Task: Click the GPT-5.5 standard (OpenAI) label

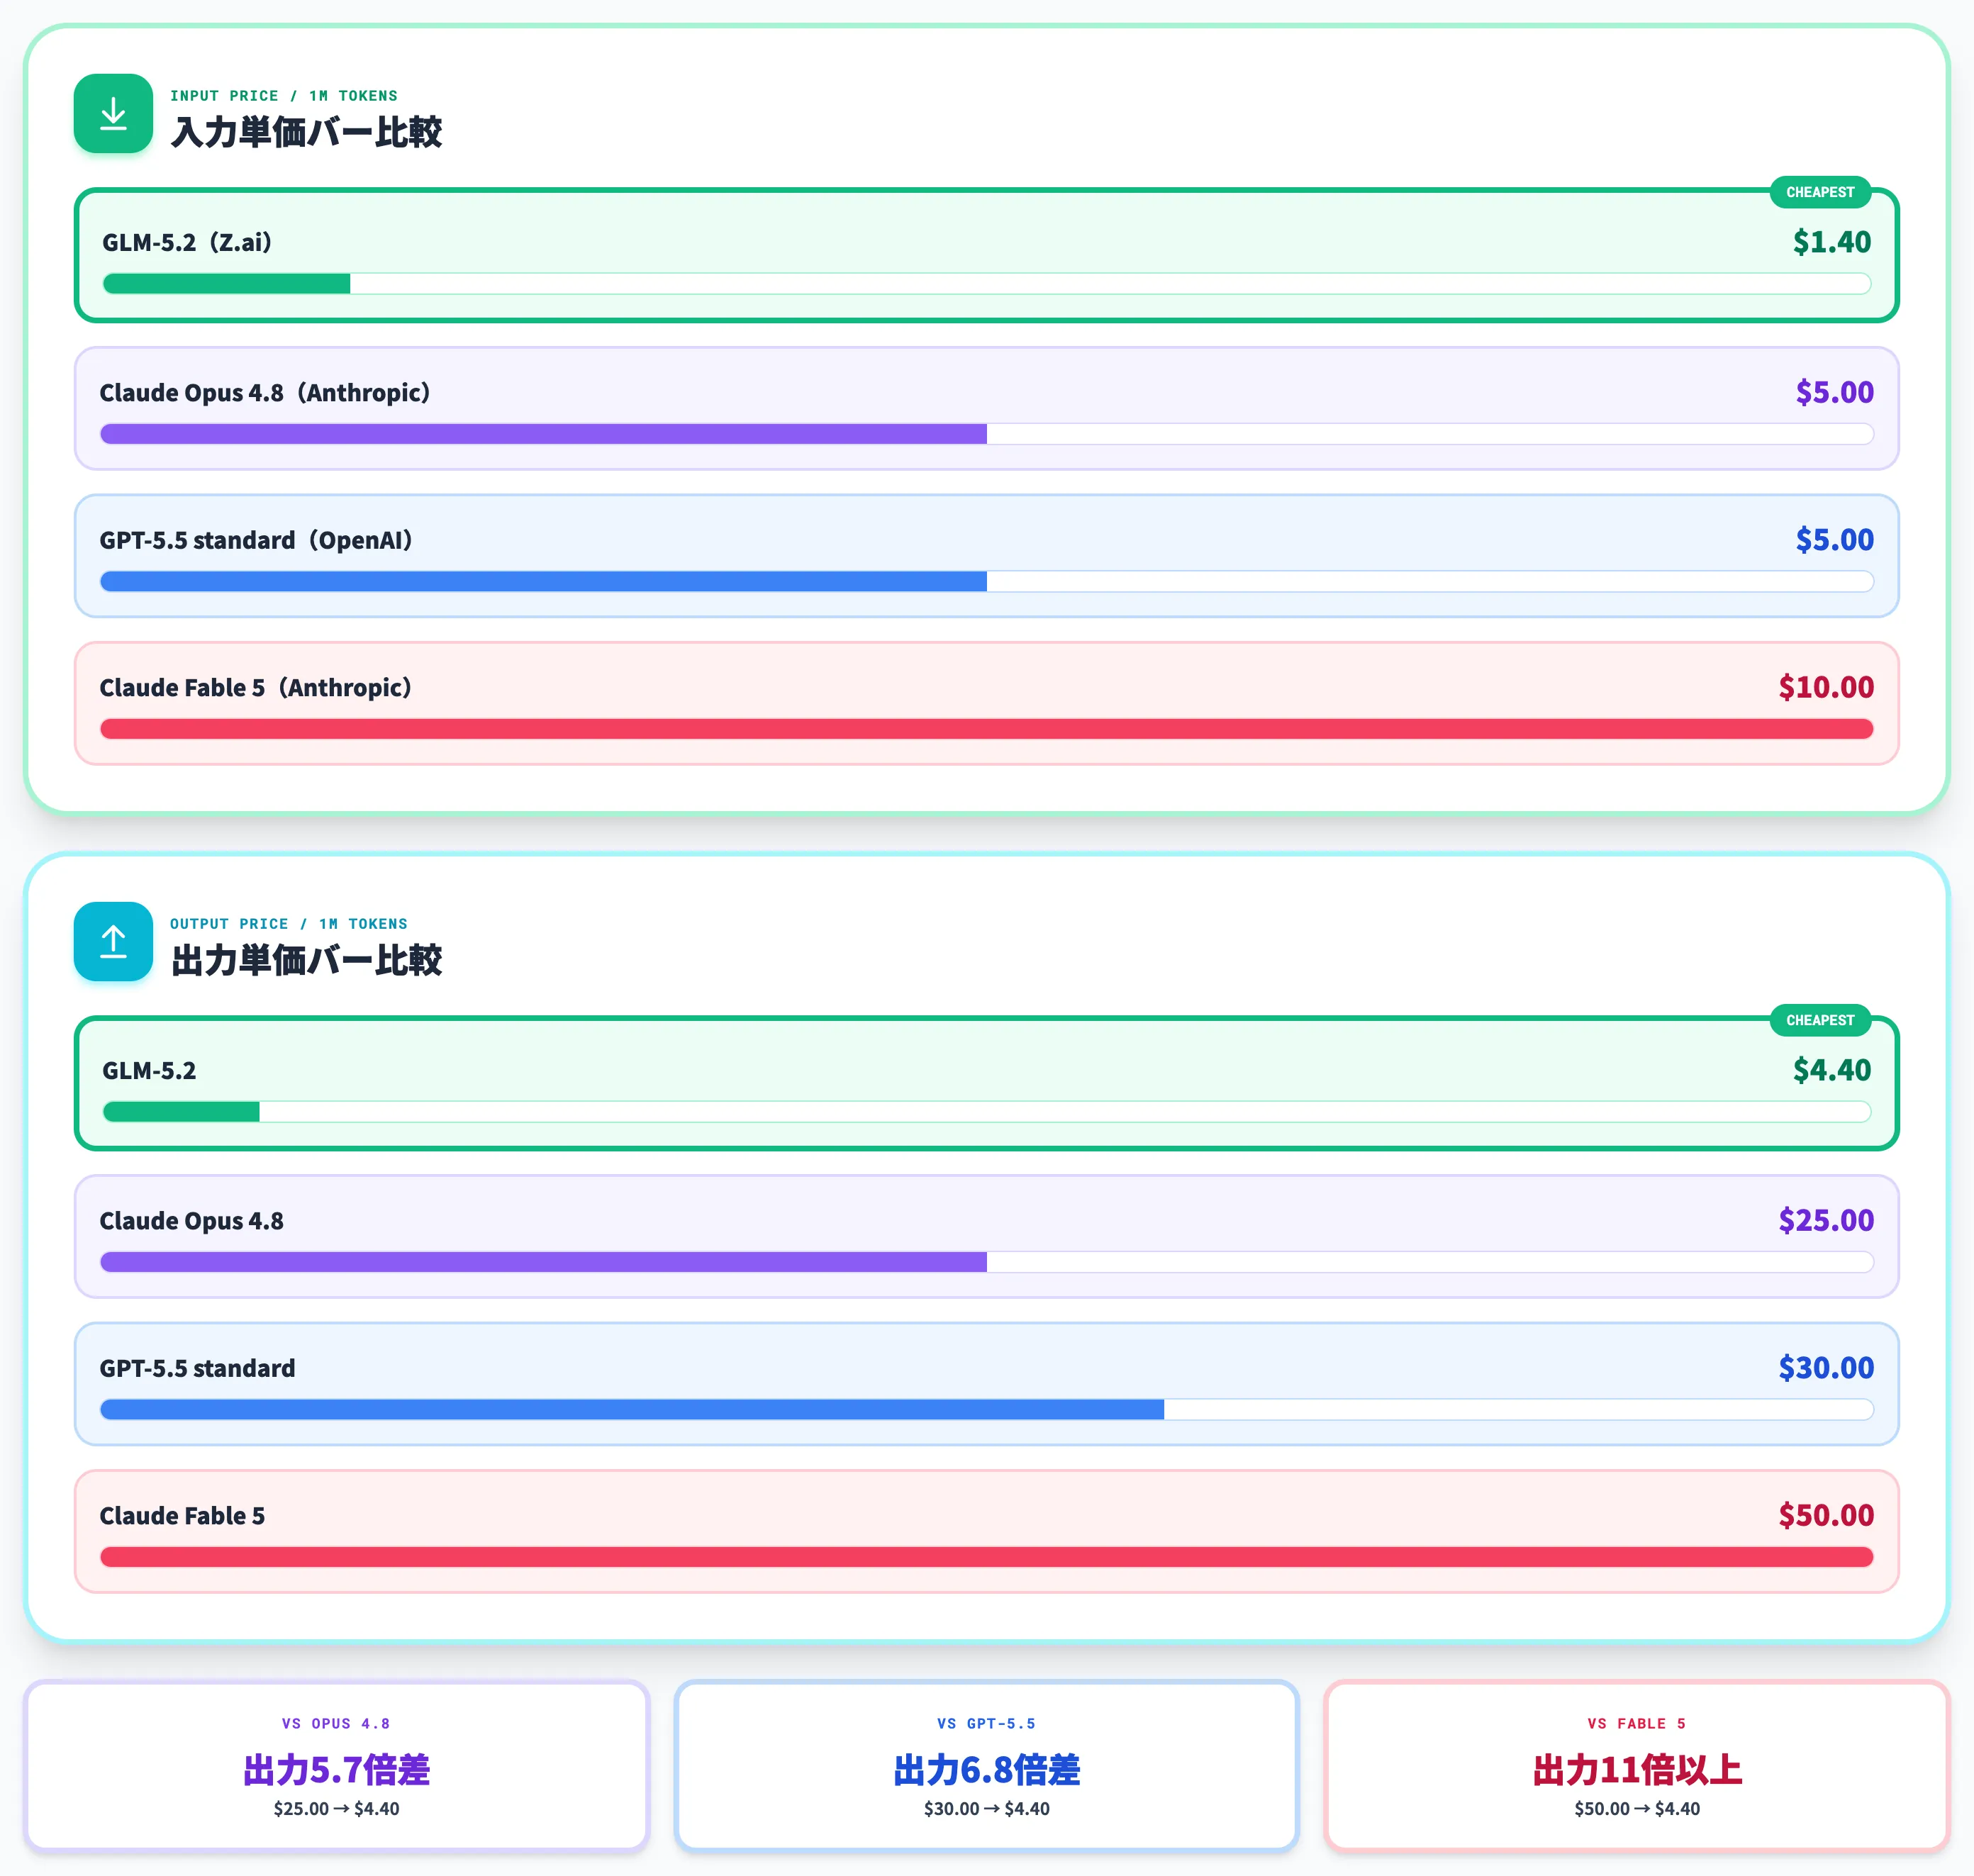Action: 256,541
